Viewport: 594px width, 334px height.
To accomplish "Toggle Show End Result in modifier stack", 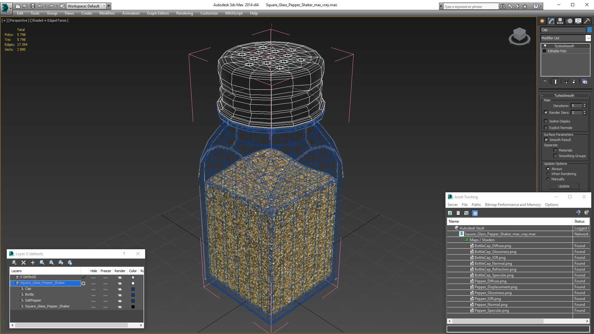I will pos(556,82).
